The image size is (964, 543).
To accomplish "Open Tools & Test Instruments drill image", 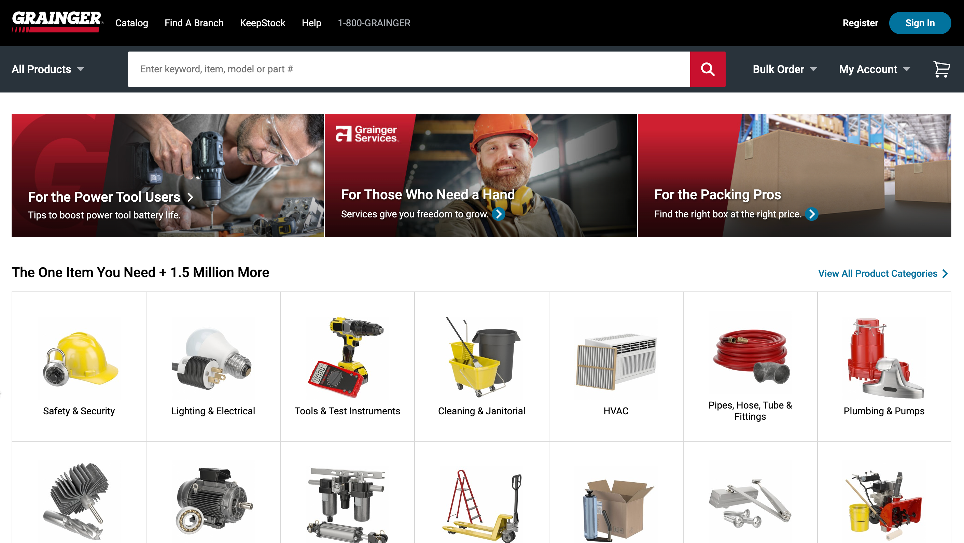I will (347, 357).
